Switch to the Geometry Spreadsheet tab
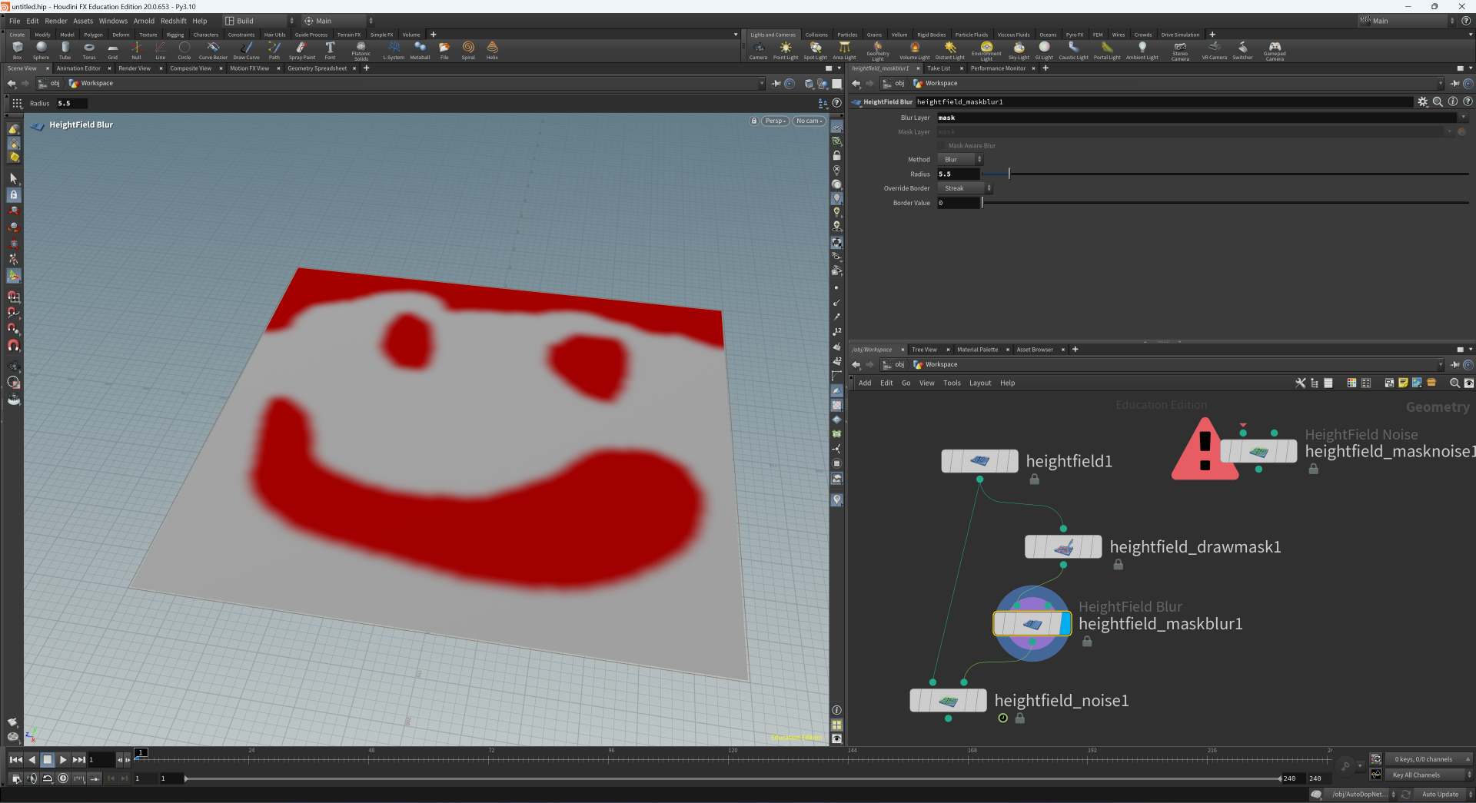The image size is (1476, 803). pos(317,68)
